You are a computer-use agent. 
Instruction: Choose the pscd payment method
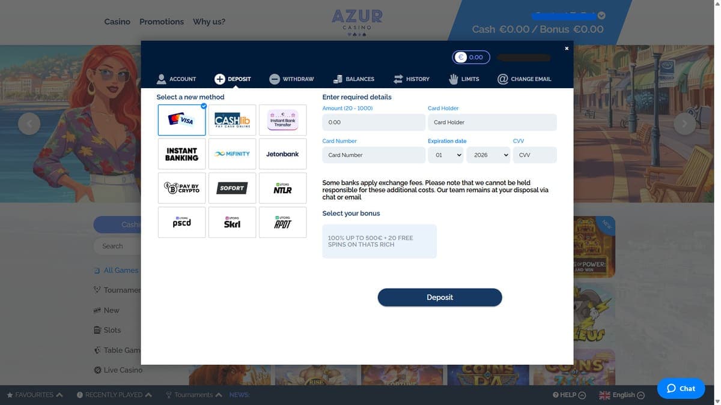pos(182,223)
